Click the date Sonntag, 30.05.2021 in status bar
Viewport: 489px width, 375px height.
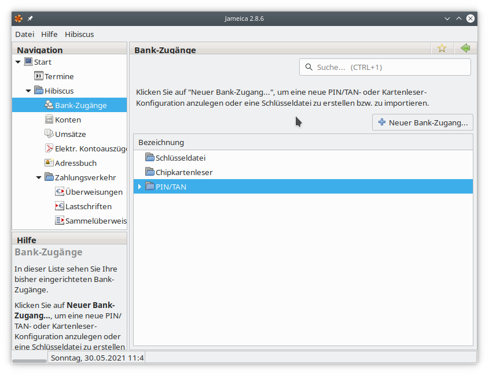(x=97, y=358)
